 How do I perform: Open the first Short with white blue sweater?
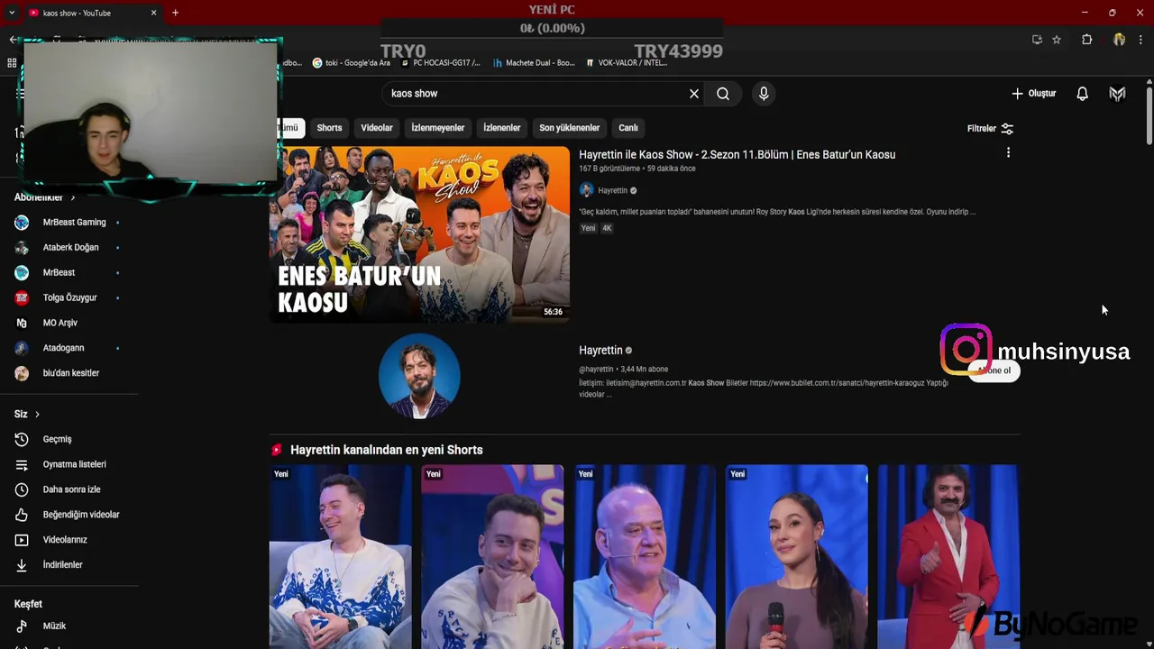coord(340,556)
